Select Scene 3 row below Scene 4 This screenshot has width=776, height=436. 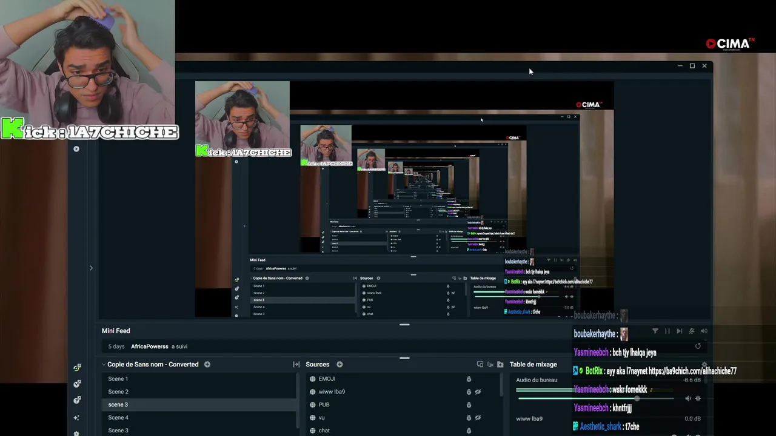coord(199,431)
